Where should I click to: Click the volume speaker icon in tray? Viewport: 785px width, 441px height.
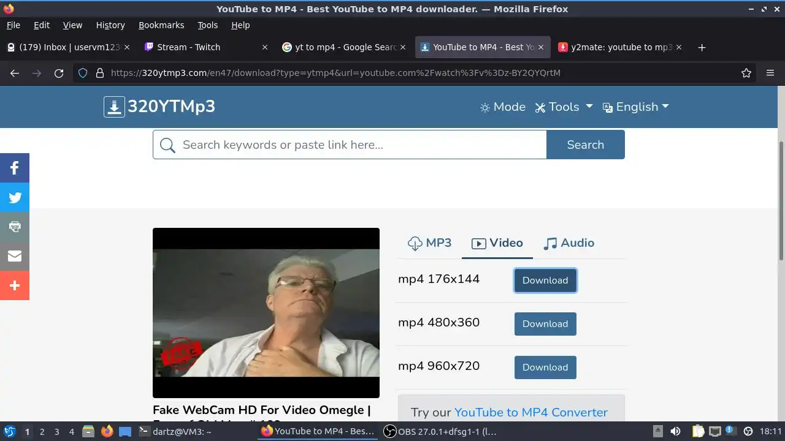675,431
